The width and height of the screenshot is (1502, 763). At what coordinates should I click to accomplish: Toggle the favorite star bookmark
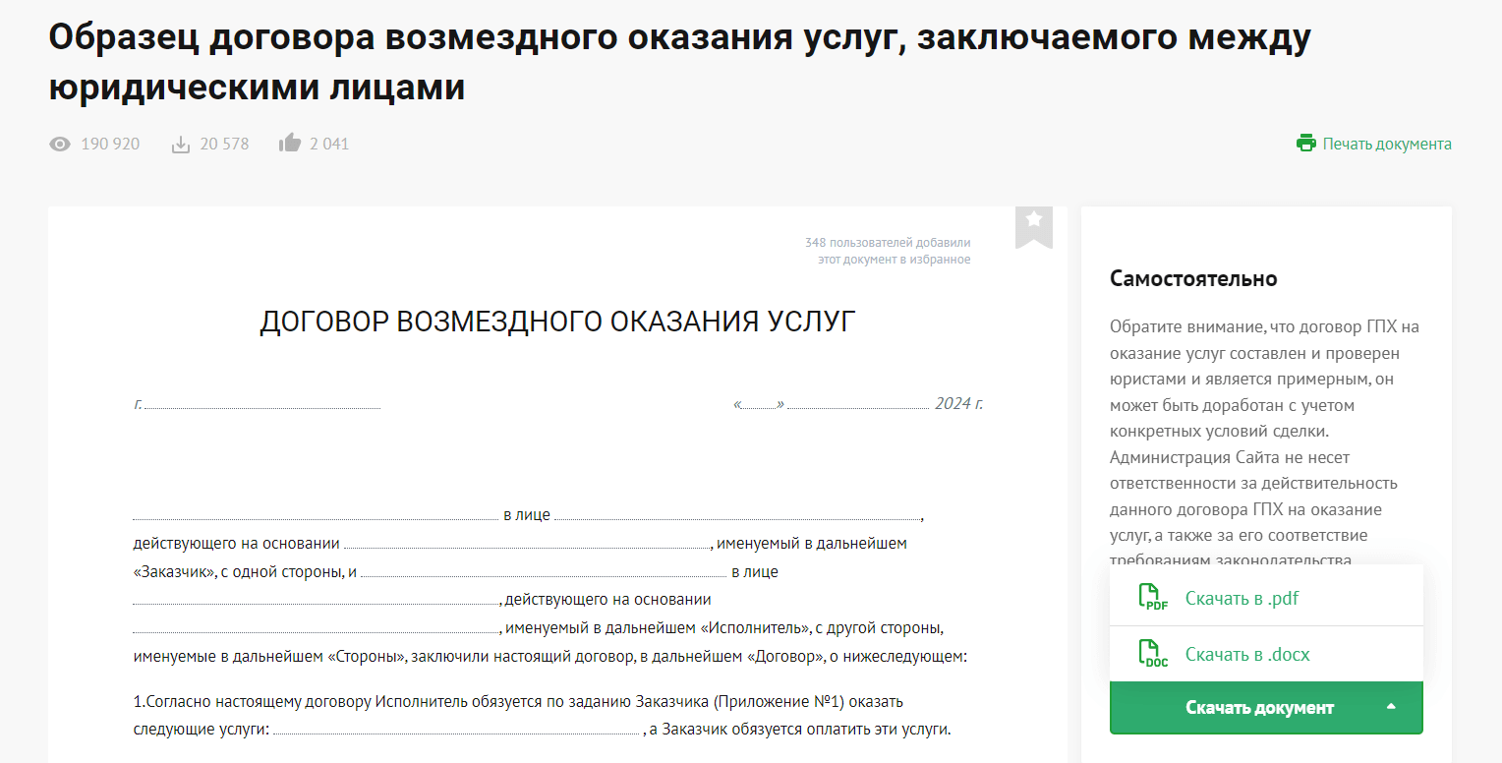1034,226
